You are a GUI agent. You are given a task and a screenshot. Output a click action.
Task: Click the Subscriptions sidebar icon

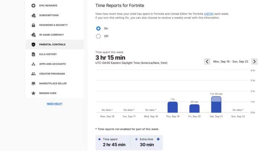[x=34, y=15]
